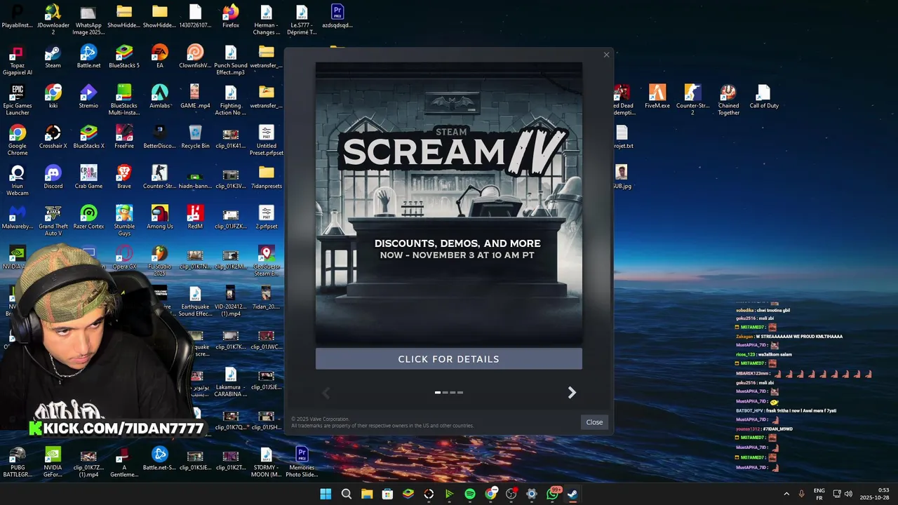
Task: Open the Windows Start menu
Action: [326, 494]
